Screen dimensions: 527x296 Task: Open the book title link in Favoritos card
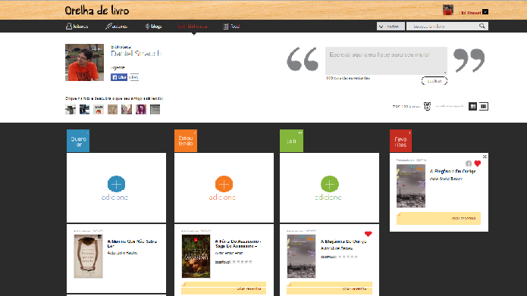click(453, 171)
